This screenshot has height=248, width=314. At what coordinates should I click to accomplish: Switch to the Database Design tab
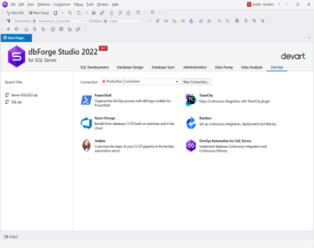point(130,68)
